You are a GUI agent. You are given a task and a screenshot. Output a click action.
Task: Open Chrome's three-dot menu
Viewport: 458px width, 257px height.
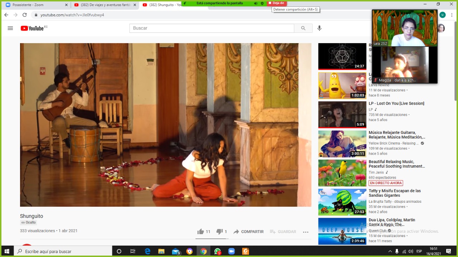(x=453, y=15)
